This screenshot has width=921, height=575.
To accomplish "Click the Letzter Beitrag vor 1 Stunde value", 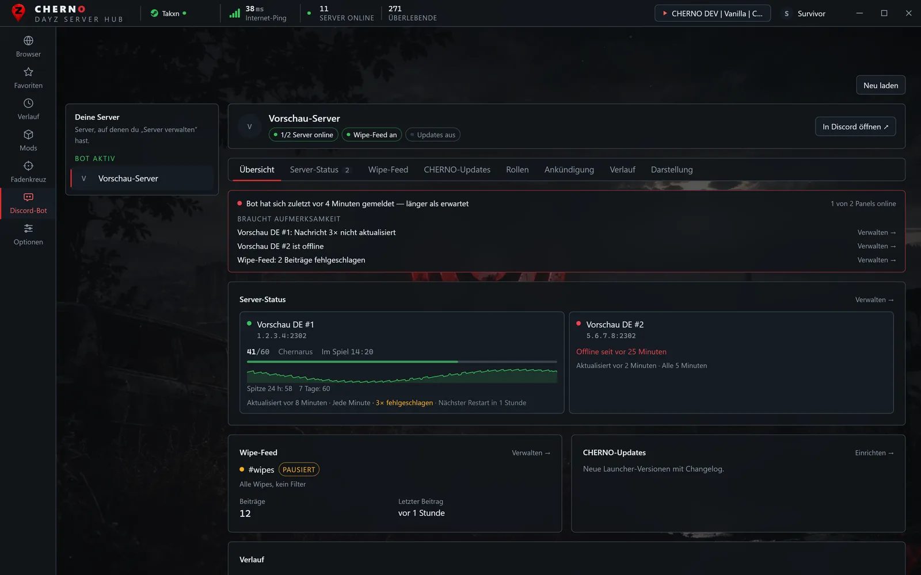I will pos(421,513).
